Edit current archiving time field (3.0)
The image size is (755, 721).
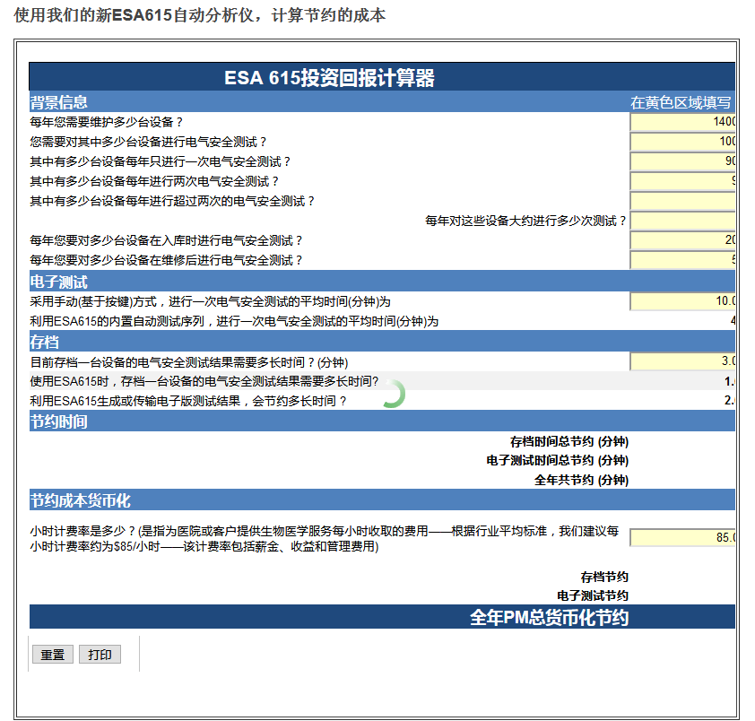click(x=682, y=361)
